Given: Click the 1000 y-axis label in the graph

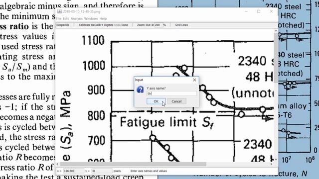Looking at the screenshot, I should coord(94,66).
